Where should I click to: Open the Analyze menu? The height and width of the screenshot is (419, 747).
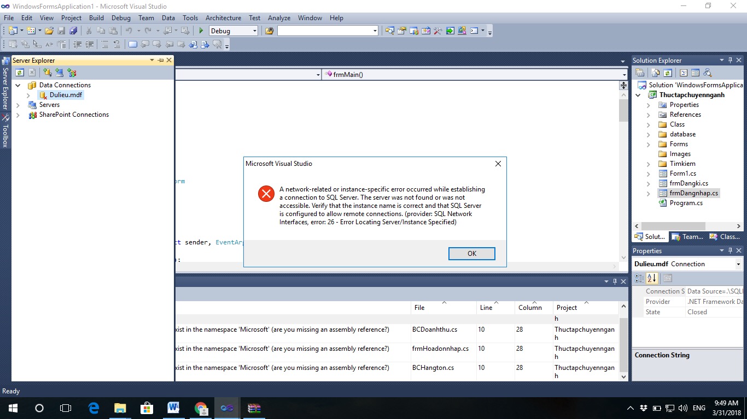[279, 17]
